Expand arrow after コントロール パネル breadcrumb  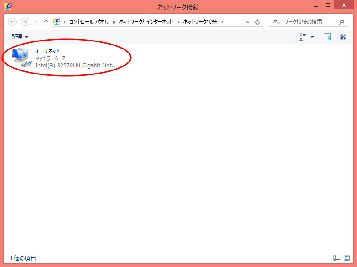point(114,22)
